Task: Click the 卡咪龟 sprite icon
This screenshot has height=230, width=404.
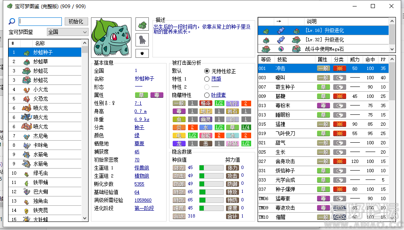Action: (27, 145)
